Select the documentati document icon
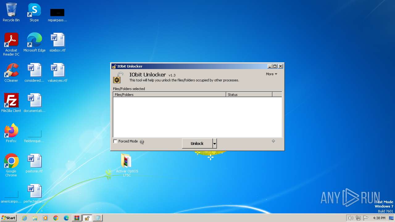The image size is (395, 222). click(34, 103)
